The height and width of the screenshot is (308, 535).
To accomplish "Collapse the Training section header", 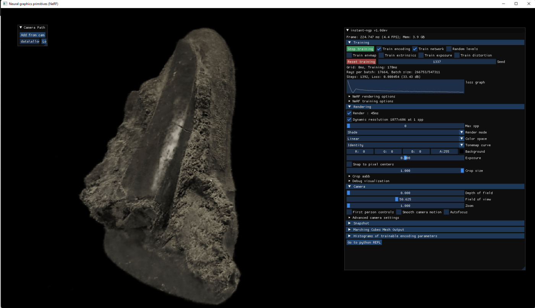I will click(x=349, y=43).
